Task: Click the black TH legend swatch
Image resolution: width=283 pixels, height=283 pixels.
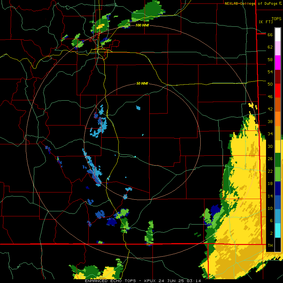Action: pos(278,245)
